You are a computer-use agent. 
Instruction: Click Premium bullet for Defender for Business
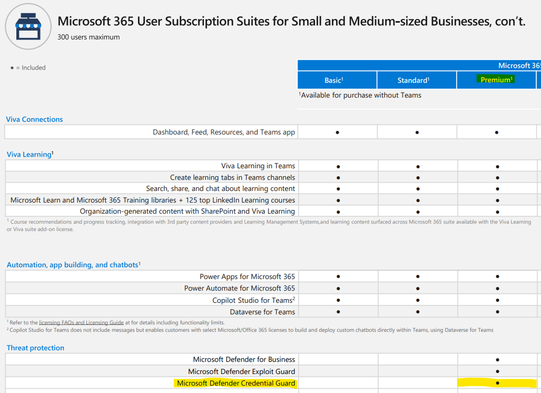497,360
